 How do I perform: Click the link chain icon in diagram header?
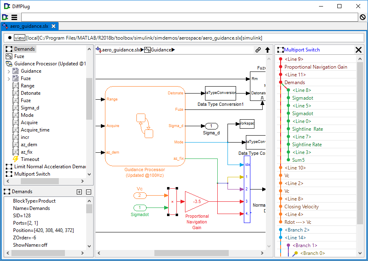258,50
